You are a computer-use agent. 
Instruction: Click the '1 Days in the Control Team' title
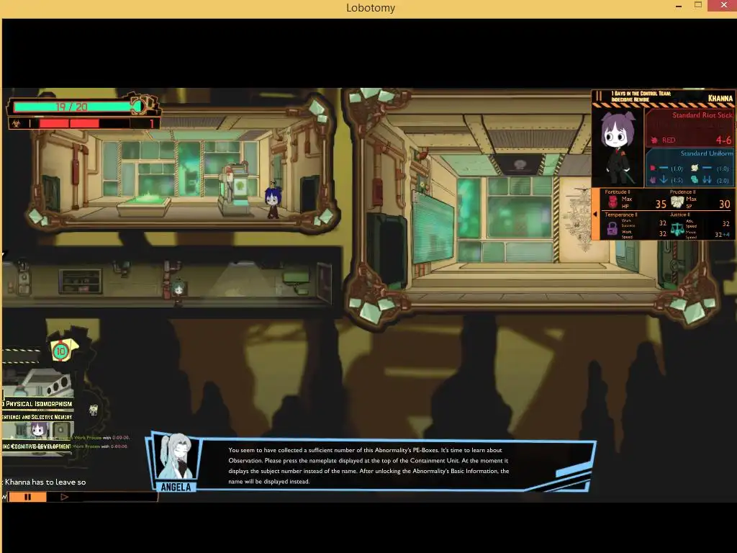(641, 94)
